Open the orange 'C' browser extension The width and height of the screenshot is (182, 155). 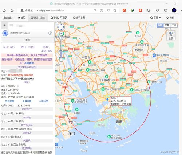click(x=124, y=11)
